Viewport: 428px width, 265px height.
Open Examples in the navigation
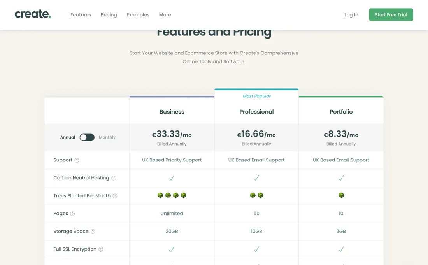[138, 15]
